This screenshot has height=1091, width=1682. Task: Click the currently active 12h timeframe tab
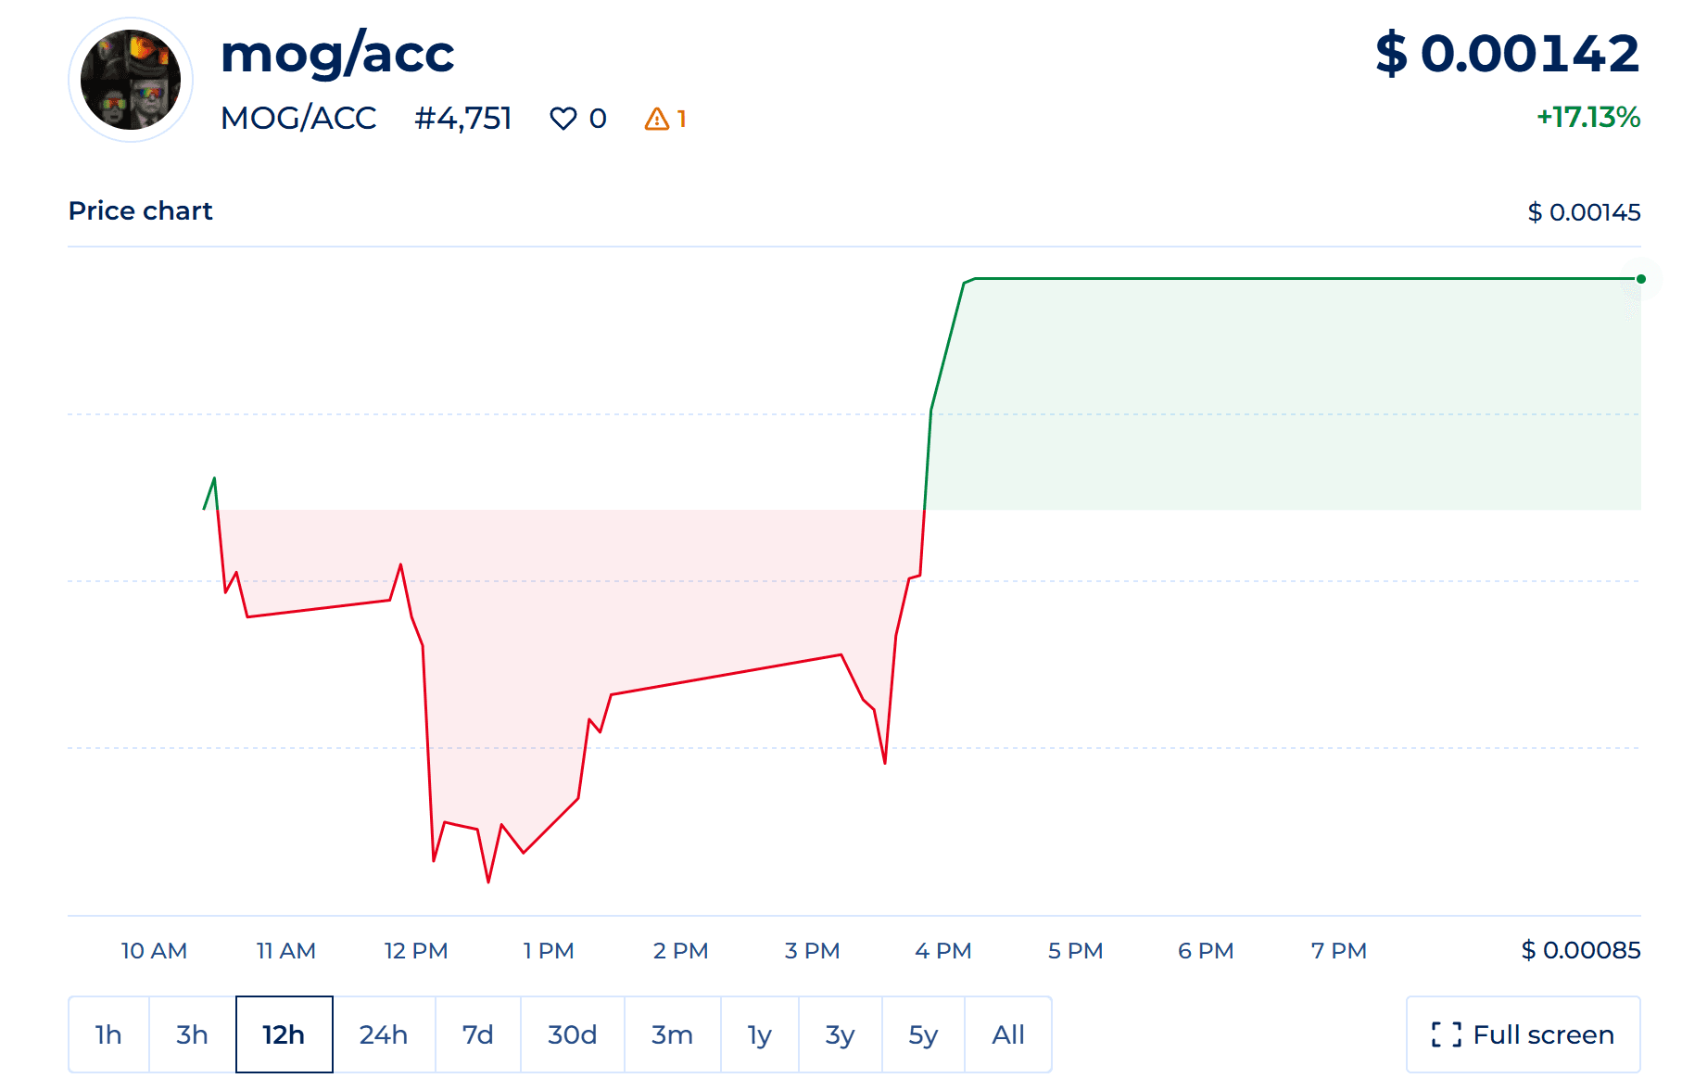[x=284, y=1034]
